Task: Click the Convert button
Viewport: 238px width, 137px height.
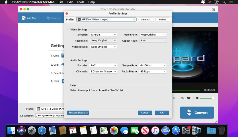Action: [197, 113]
